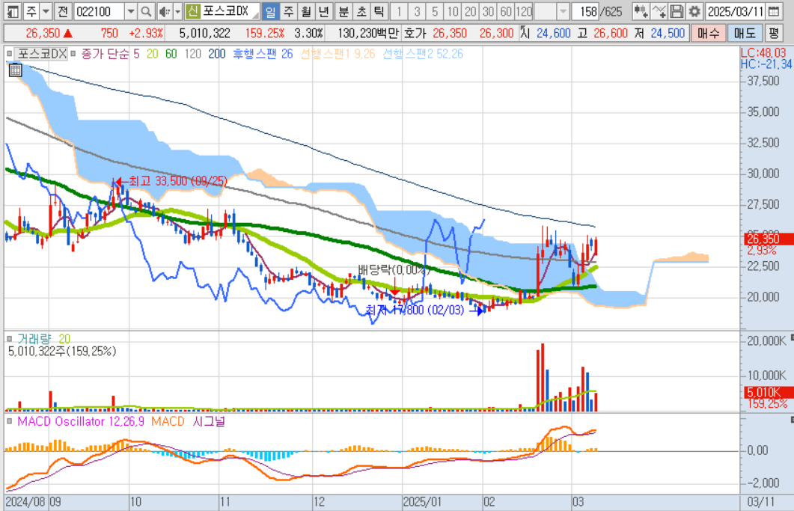794x511 pixels.
Task: Click the 호가 quote label
Action: (415, 33)
